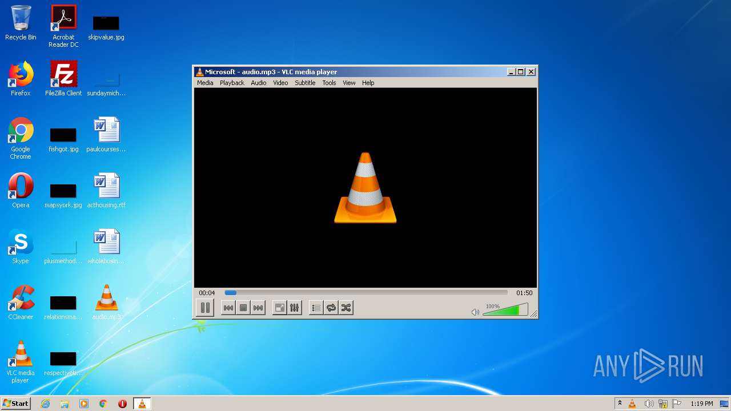
Task: Click the VLC window title cone icon
Action: pyautogui.click(x=199, y=72)
